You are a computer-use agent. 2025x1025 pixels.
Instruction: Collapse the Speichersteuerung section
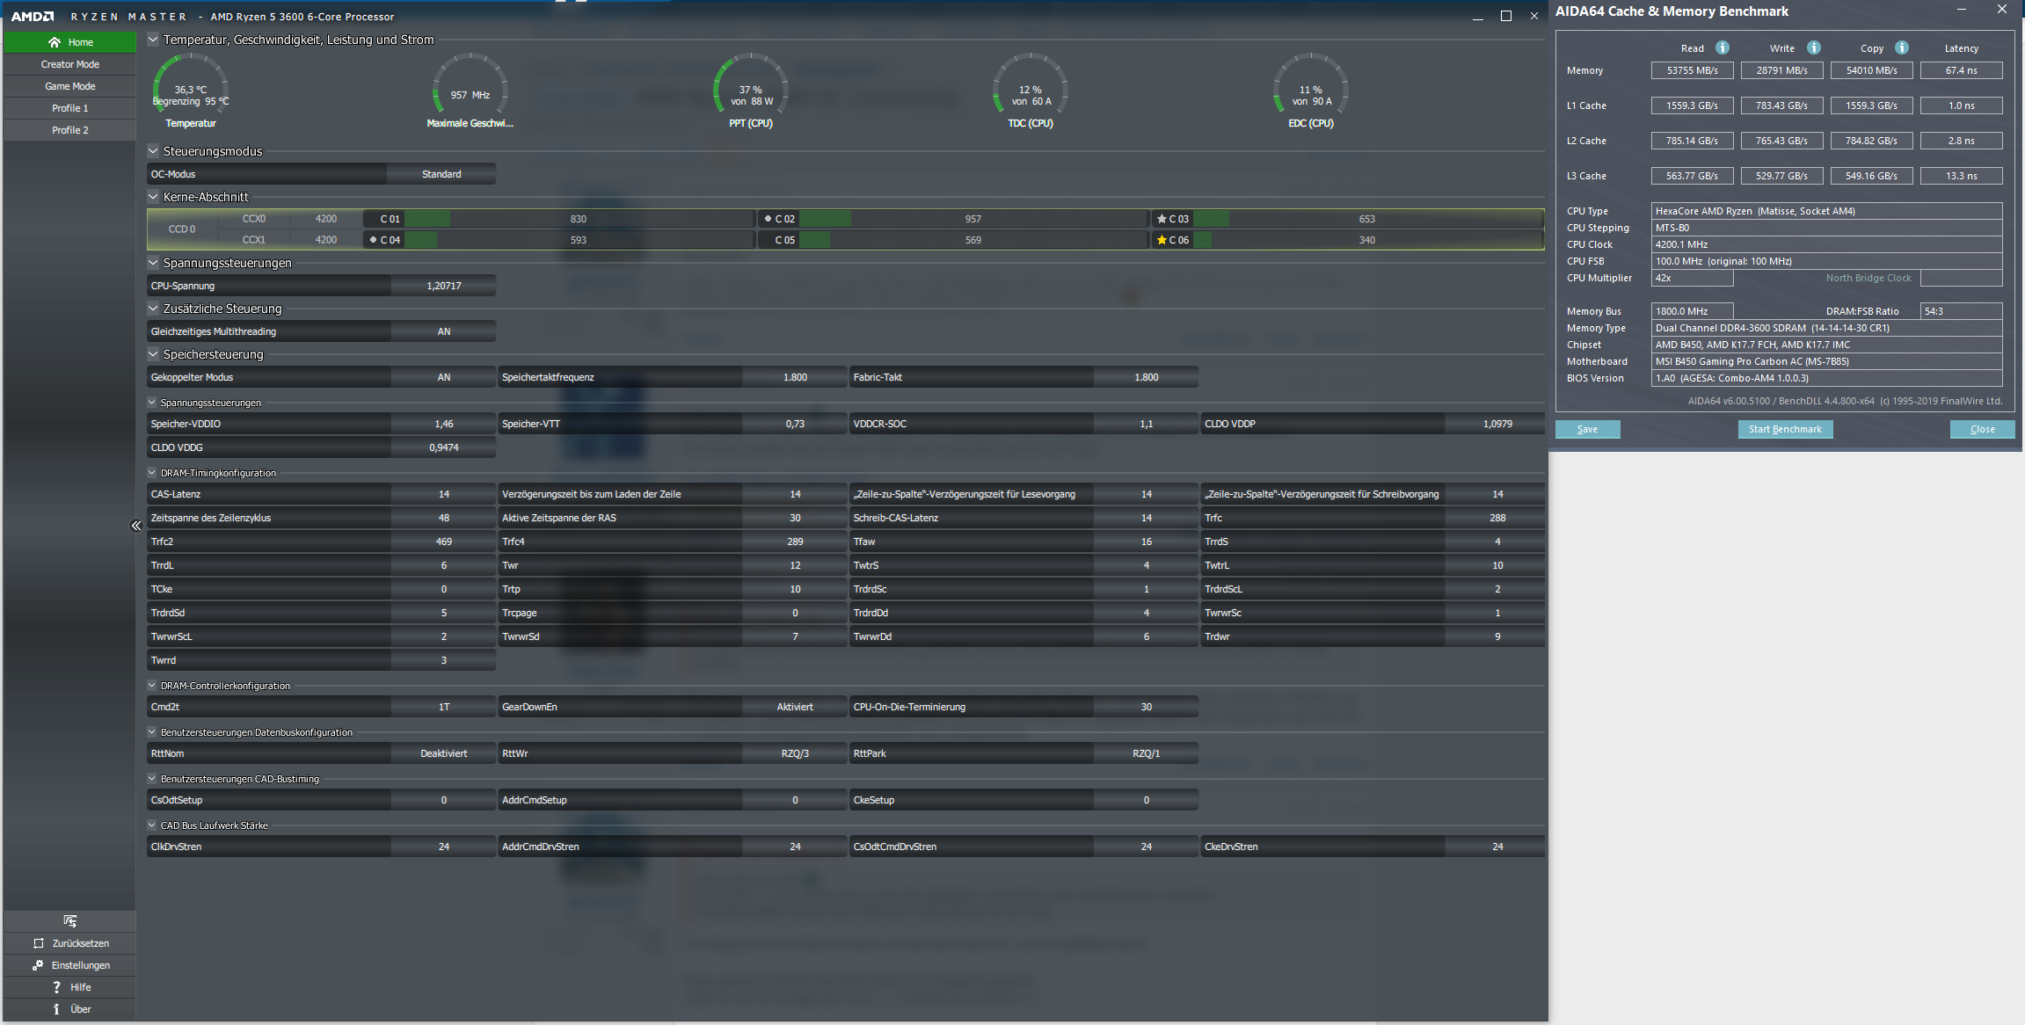pos(153,354)
